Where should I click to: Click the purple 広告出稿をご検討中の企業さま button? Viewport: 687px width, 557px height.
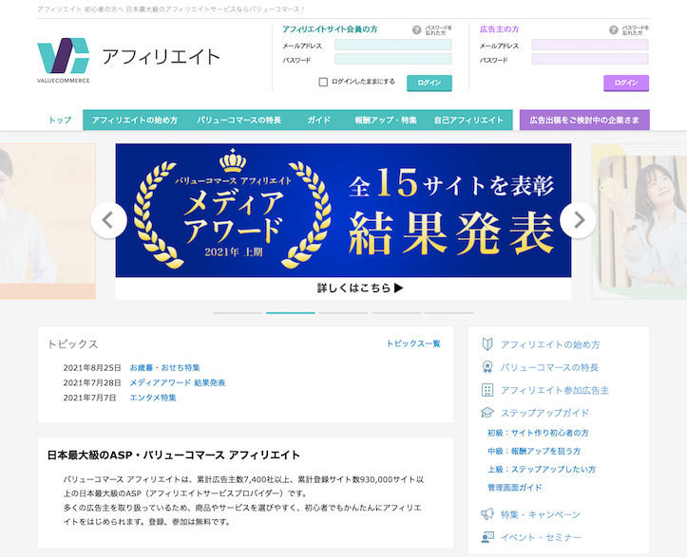coord(584,120)
